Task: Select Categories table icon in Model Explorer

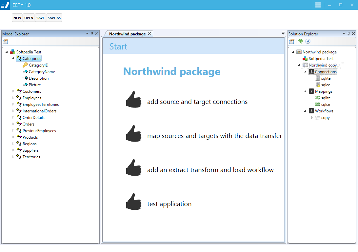Action: 19,58
